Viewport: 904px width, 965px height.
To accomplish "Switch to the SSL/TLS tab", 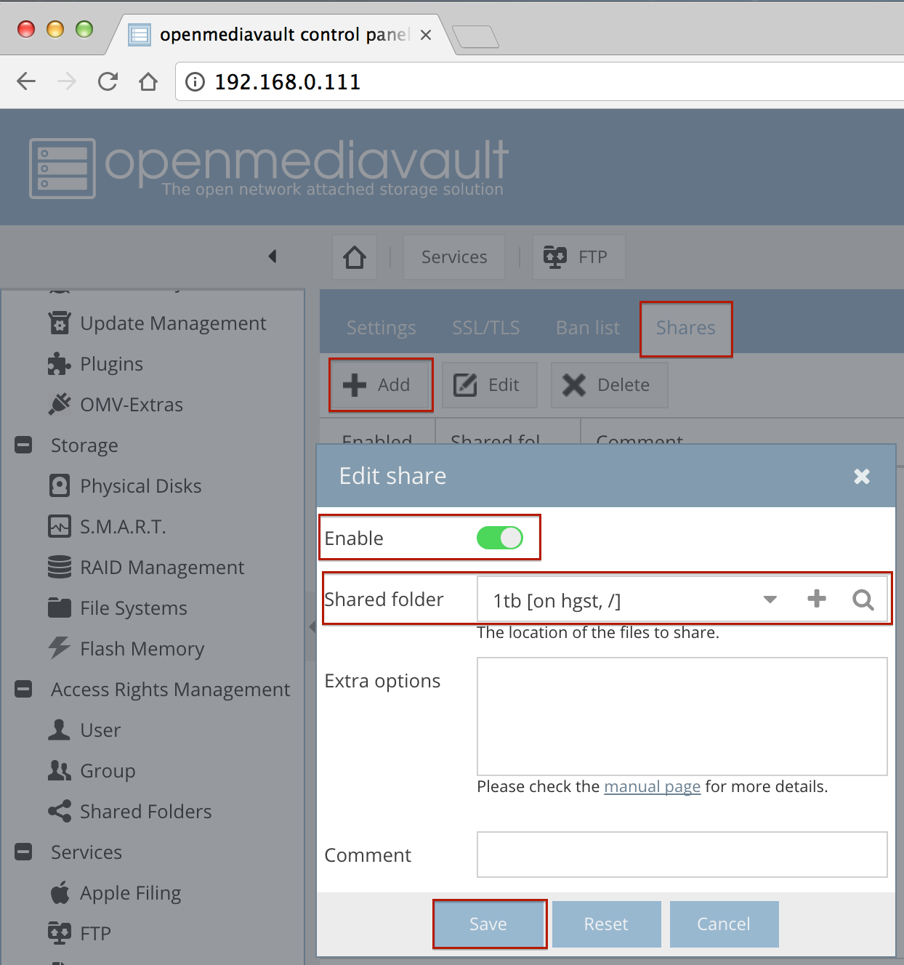I will click(486, 328).
